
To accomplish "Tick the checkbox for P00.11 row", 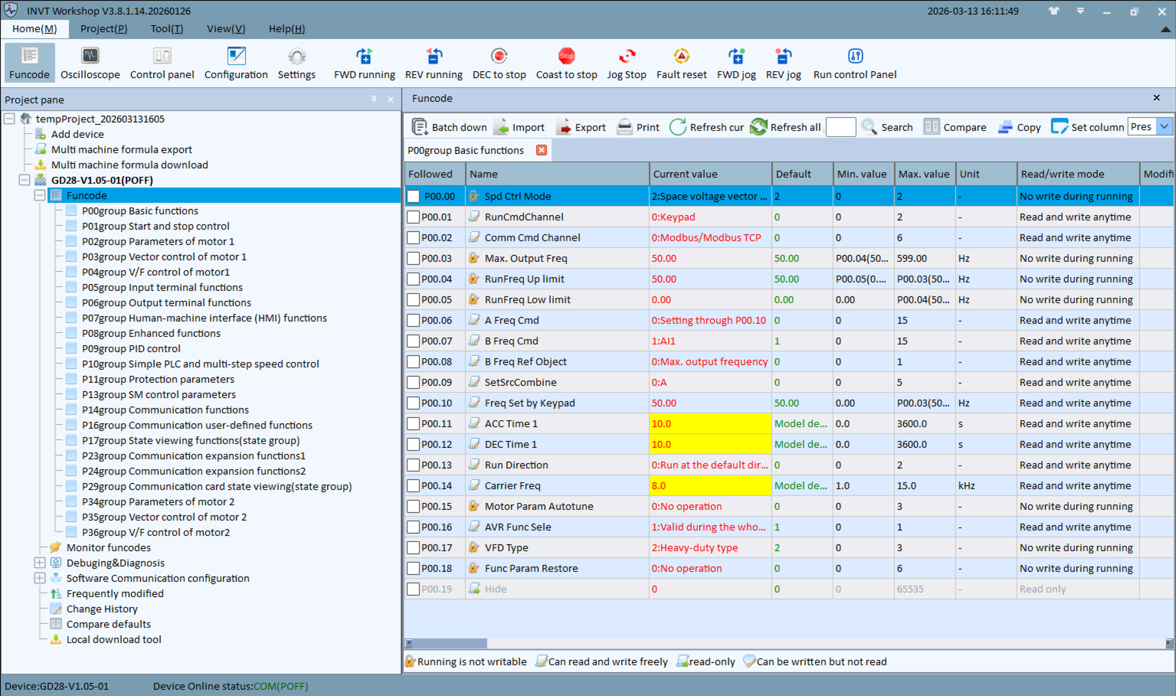I will tap(413, 424).
